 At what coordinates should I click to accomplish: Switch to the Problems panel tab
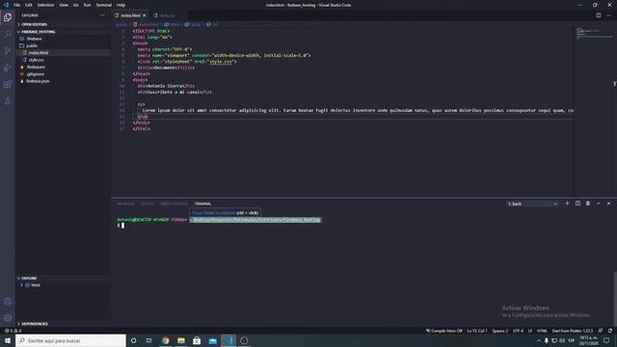click(126, 203)
